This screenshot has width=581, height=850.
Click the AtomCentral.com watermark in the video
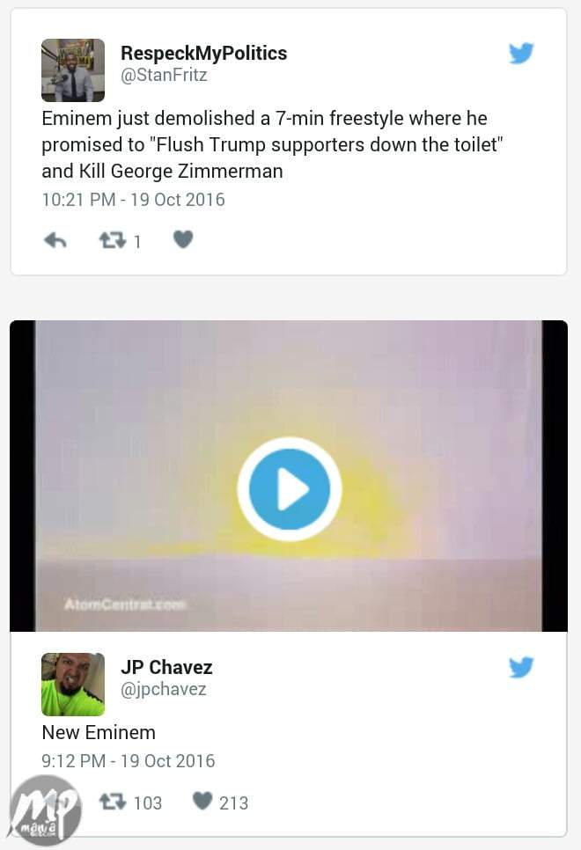coord(125,604)
